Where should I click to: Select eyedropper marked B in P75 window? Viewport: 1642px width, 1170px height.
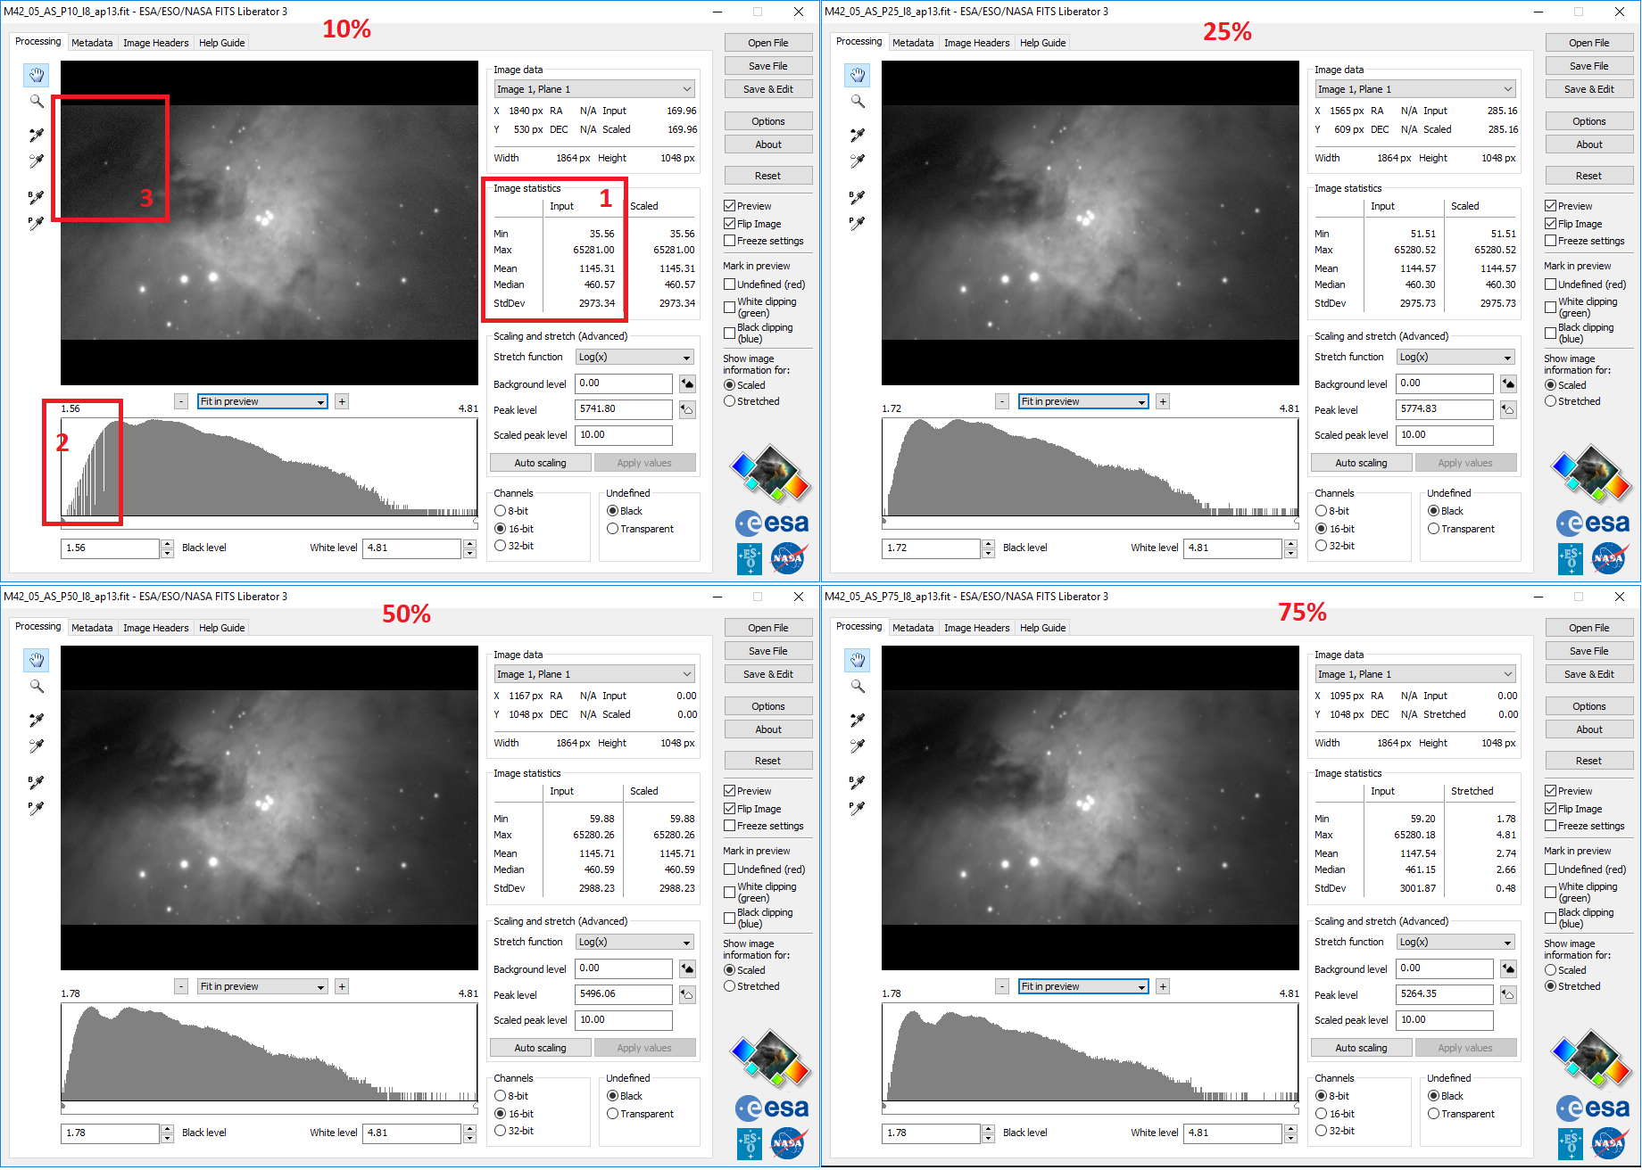click(x=858, y=782)
